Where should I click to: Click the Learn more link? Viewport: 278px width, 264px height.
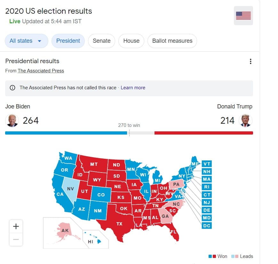point(133,88)
